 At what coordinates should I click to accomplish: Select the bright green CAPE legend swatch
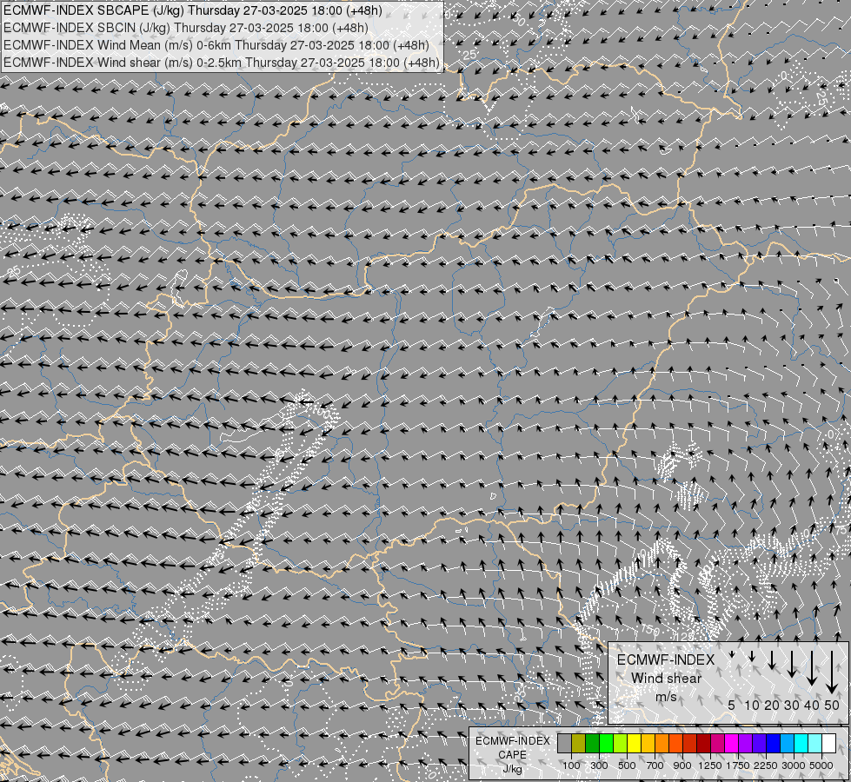pyautogui.click(x=606, y=743)
